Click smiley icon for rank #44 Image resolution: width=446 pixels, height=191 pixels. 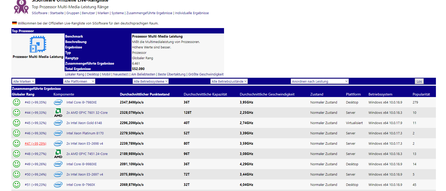[x=17, y=112]
